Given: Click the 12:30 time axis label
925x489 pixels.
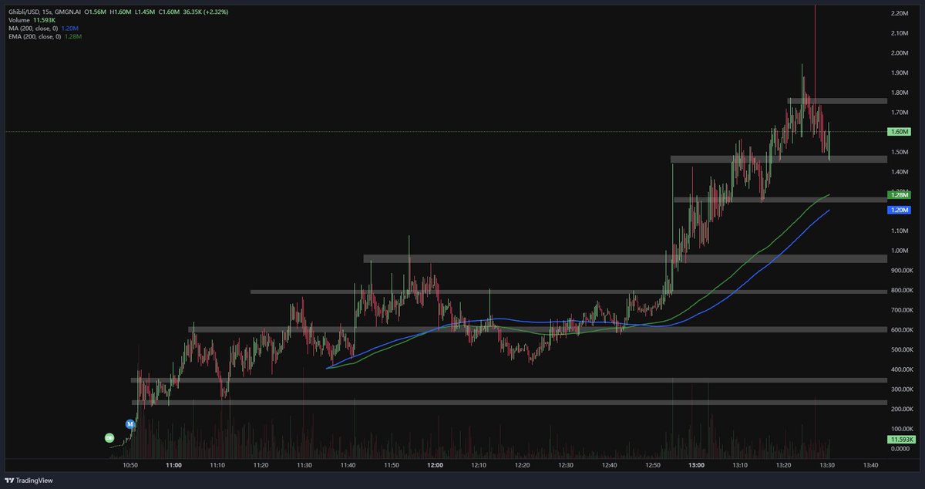Looking at the screenshot, I should coord(567,465).
